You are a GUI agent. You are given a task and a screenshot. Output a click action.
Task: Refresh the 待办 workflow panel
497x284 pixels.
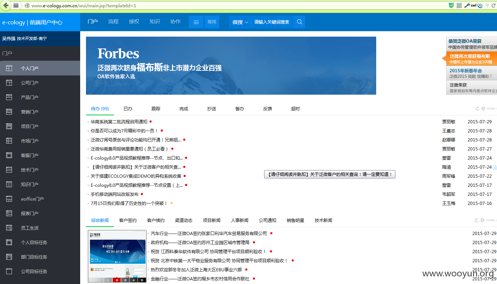(478, 108)
